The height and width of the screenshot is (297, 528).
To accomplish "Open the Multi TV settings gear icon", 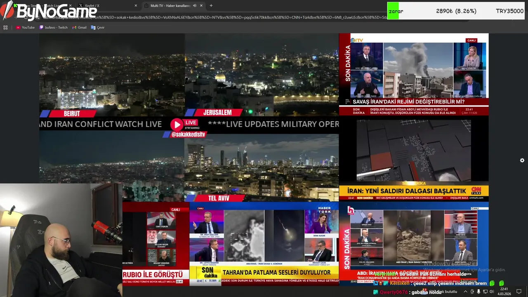I will click(x=522, y=160).
